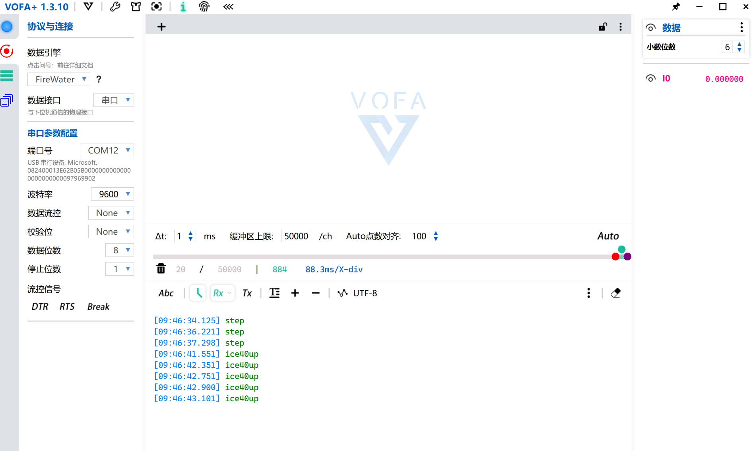Click the 串口参数配置 section heading
This screenshot has height=451, width=753.
click(x=52, y=133)
